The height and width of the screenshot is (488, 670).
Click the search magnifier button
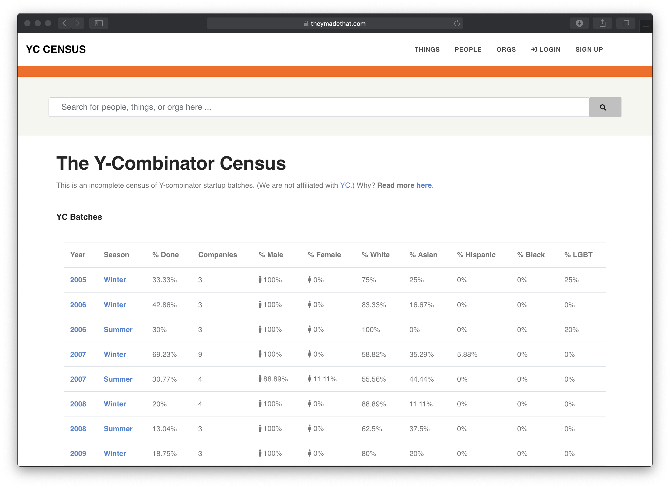(605, 107)
